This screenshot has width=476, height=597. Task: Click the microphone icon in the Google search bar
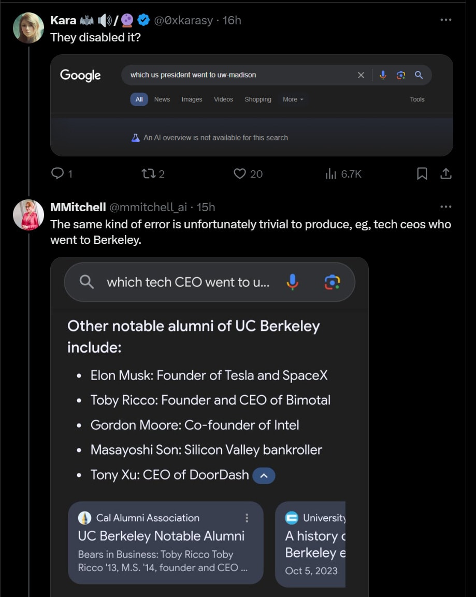(x=383, y=75)
